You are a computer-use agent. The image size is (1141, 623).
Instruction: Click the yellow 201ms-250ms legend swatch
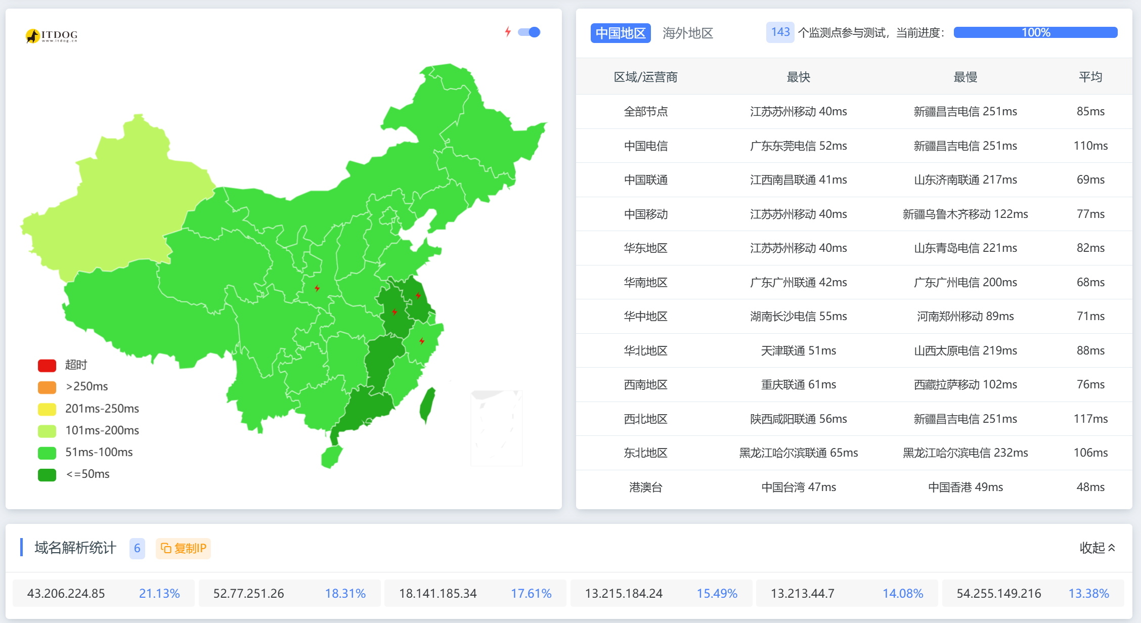[x=47, y=409]
